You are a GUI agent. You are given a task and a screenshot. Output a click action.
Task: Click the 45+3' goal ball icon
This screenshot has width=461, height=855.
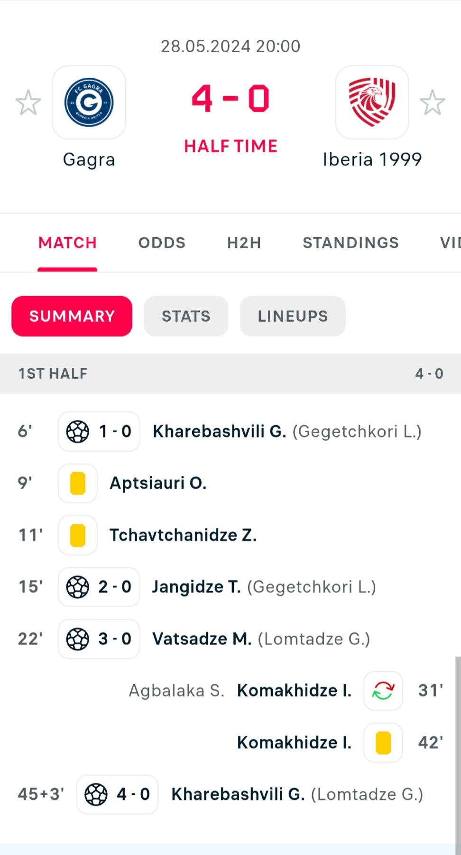click(96, 794)
